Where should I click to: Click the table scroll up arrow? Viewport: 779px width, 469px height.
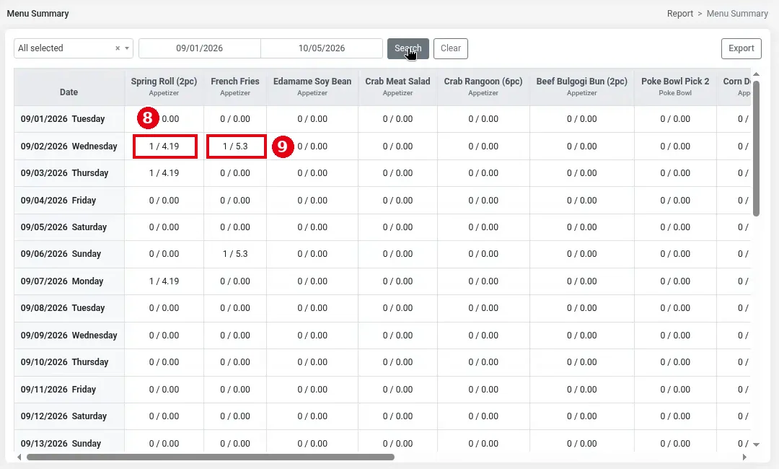point(756,74)
